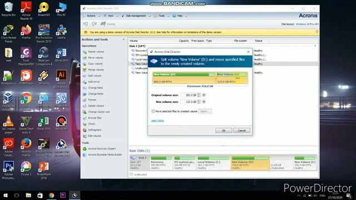Run the Check operation icon
The height and width of the screenshot is (200, 356).
point(85,124)
